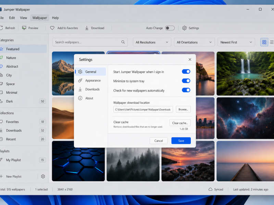Viewport: 274px width, 205px height.
Task: Toggle the Auto Change switch
Action: click(x=170, y=28)
